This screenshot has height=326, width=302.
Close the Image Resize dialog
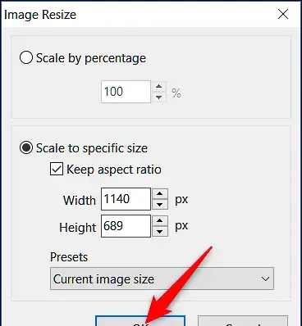[x=283, y=14]
